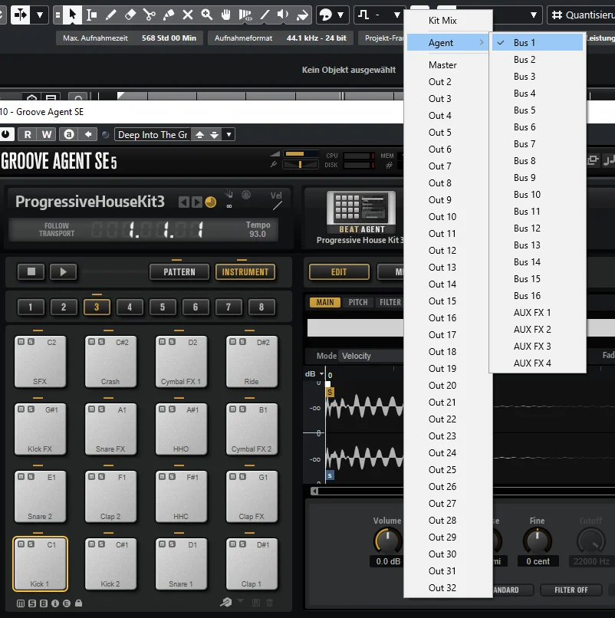Select pad group 8
The height and width of the screenshot is (618, 615).
261,307
